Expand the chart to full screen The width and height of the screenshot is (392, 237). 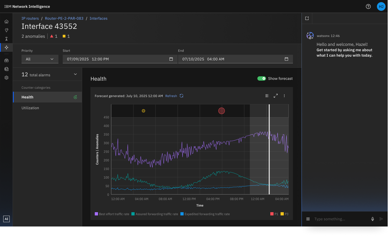click(275, 95)
